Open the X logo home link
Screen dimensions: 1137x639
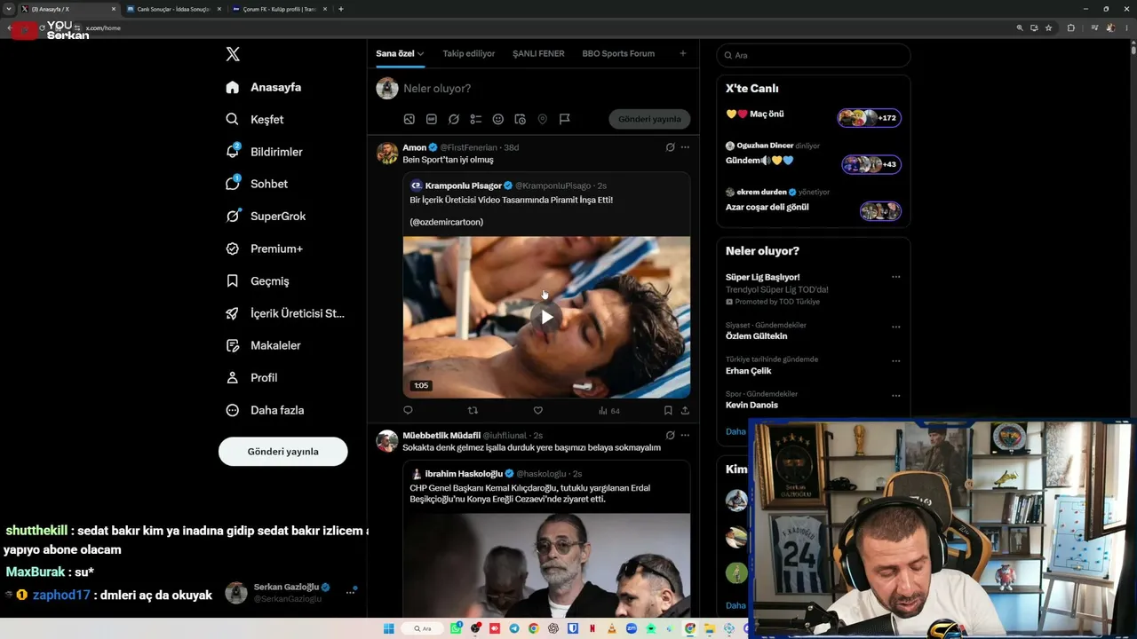(x=233, y=54)
